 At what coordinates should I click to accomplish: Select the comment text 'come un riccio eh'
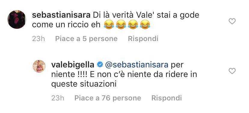tap(66, 25)
